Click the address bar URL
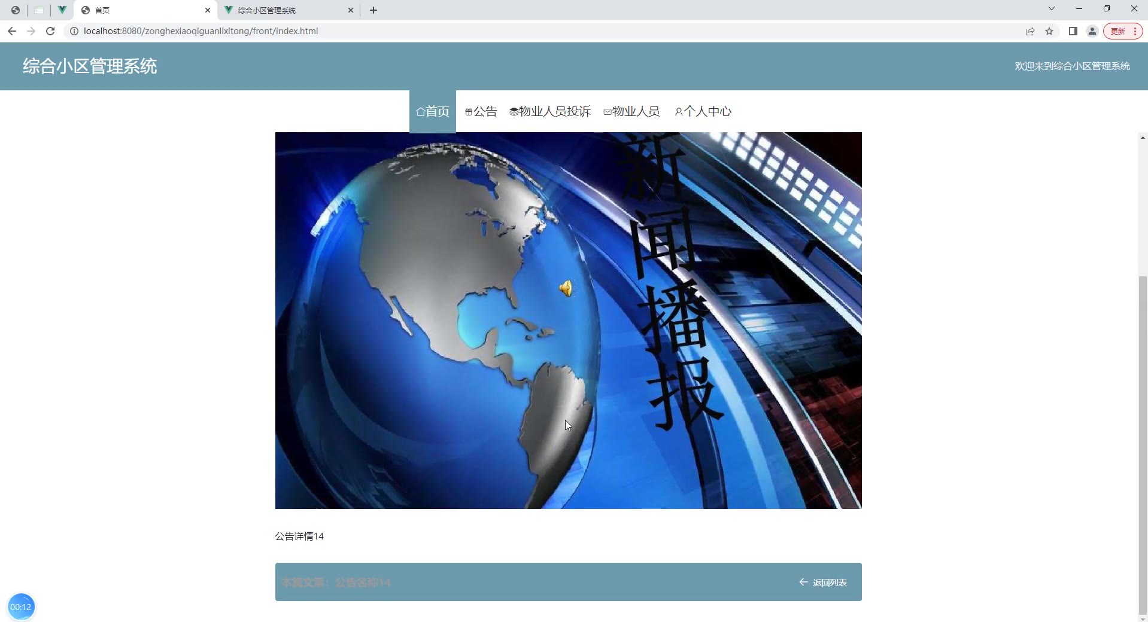This screenshot has height=622, width=1148. click(x=201, y=31)
